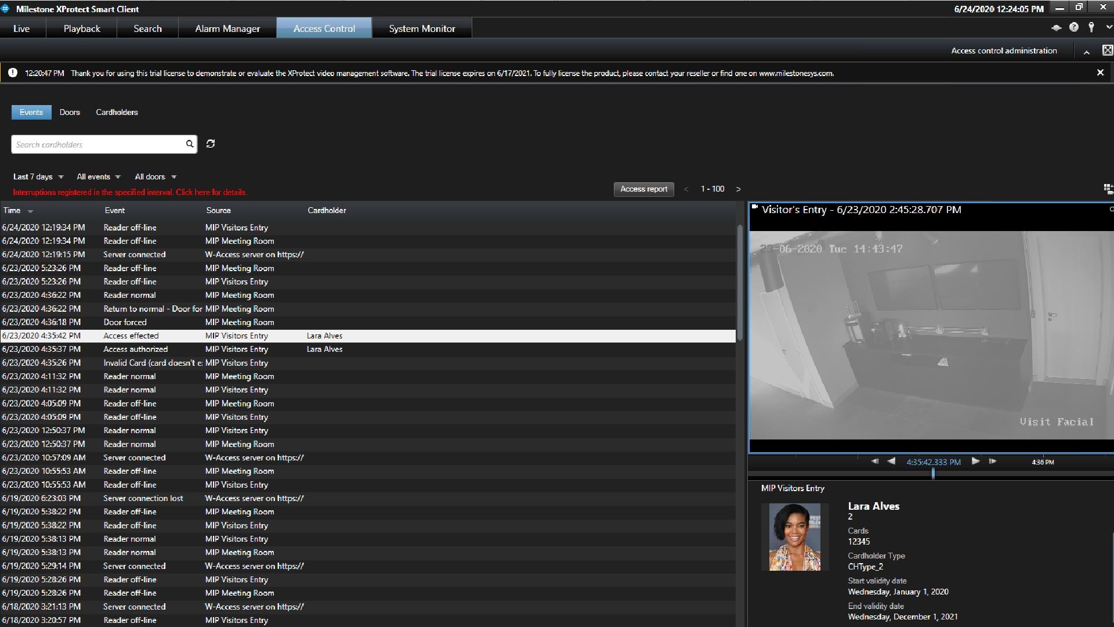Dismiss the trial license notification
The width and height of the screenshot is (1114, 627).
point(1100,73)
